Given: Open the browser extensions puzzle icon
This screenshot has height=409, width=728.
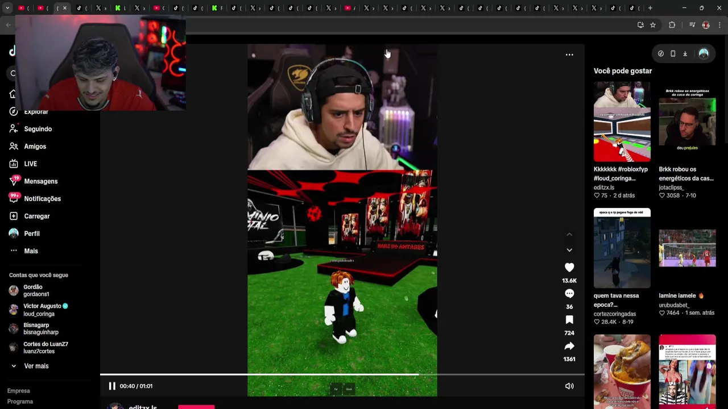Looking at the screenshot, I should pos(672,25).
